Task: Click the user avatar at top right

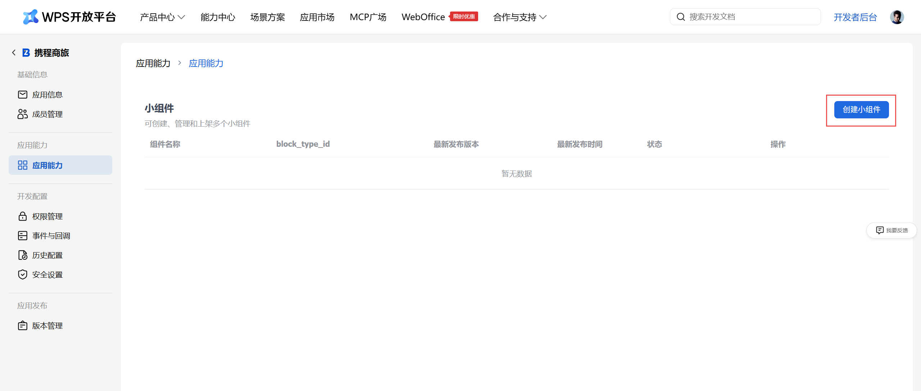Action: coord(897,17)
